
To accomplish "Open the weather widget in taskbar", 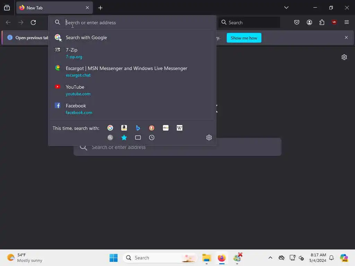I will click(x=25, y=258).
